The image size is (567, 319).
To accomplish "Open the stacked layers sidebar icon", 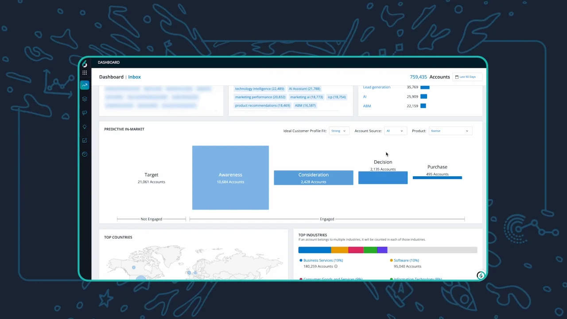I will [85, 99].
